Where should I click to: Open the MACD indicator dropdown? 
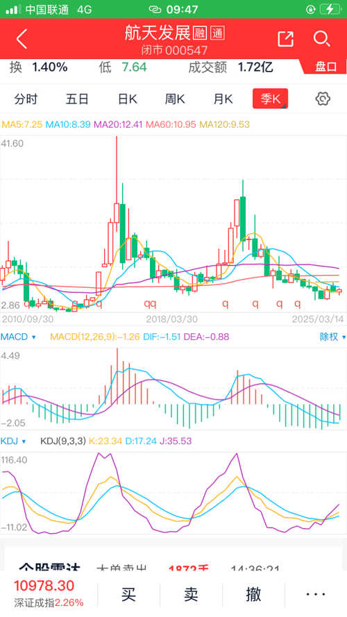point(19,337)
